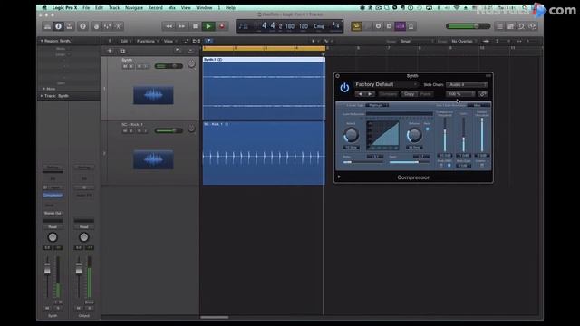Open the Functions menu in tracks area

[147, 41]
